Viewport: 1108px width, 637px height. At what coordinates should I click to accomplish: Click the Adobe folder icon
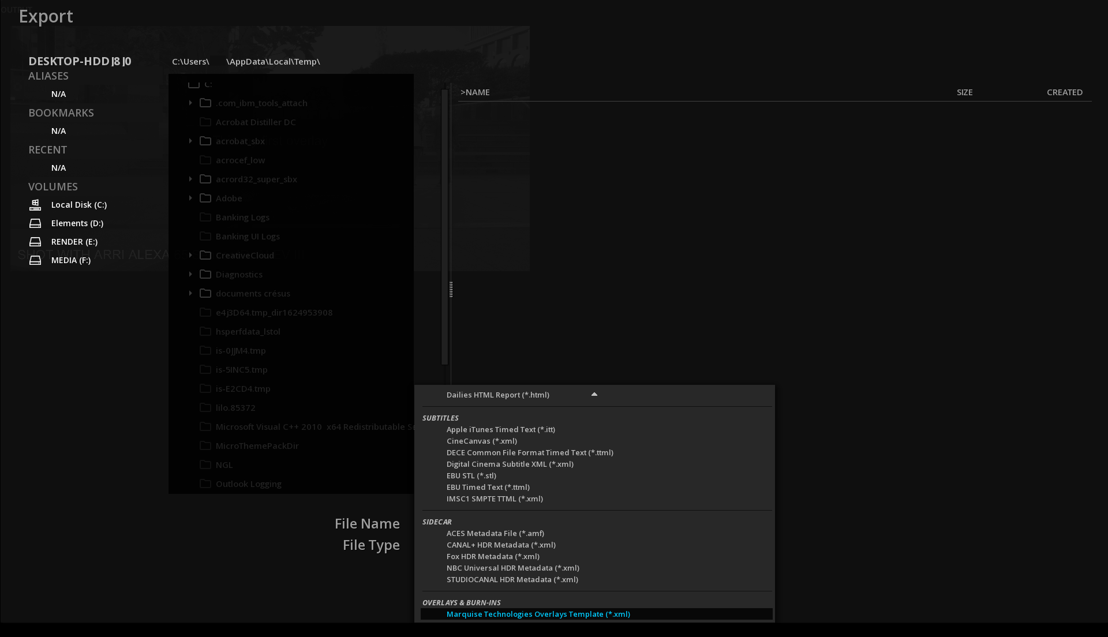pyautogui.click(x=205, y=198)
